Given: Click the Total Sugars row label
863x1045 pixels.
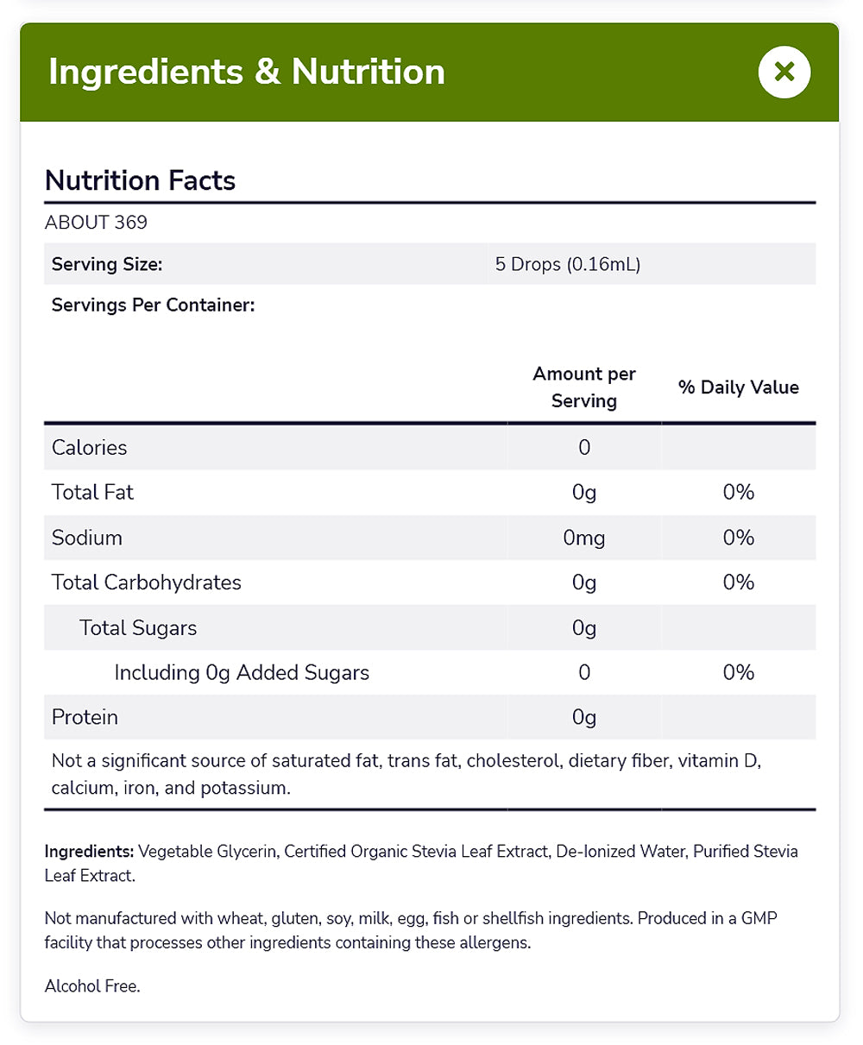Looking at the screenshot, I should [138, 627].
